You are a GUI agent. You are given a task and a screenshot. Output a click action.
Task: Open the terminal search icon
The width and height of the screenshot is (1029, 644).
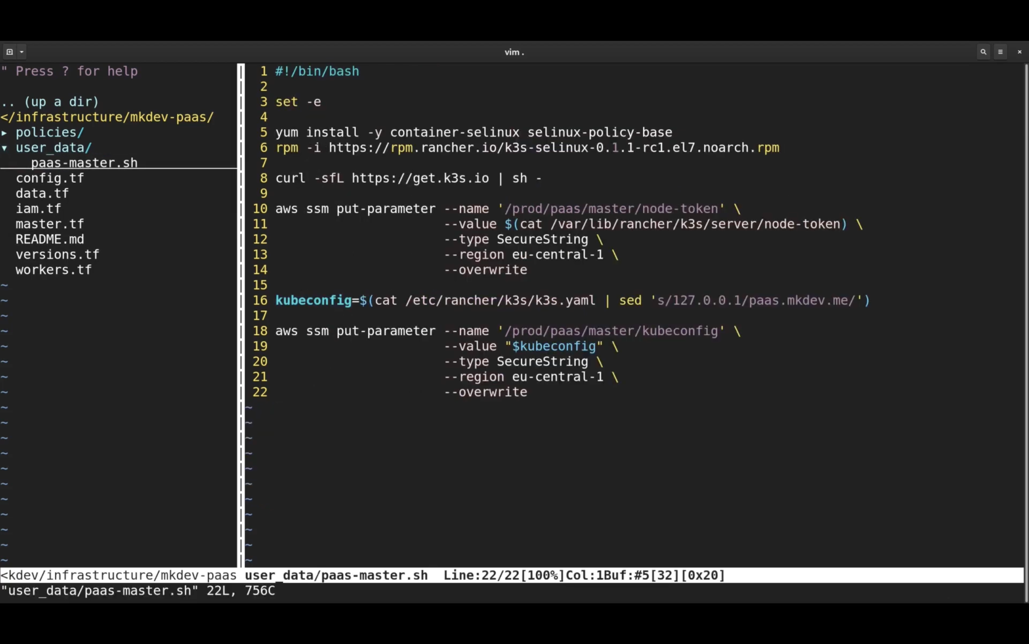pos(983,52)
